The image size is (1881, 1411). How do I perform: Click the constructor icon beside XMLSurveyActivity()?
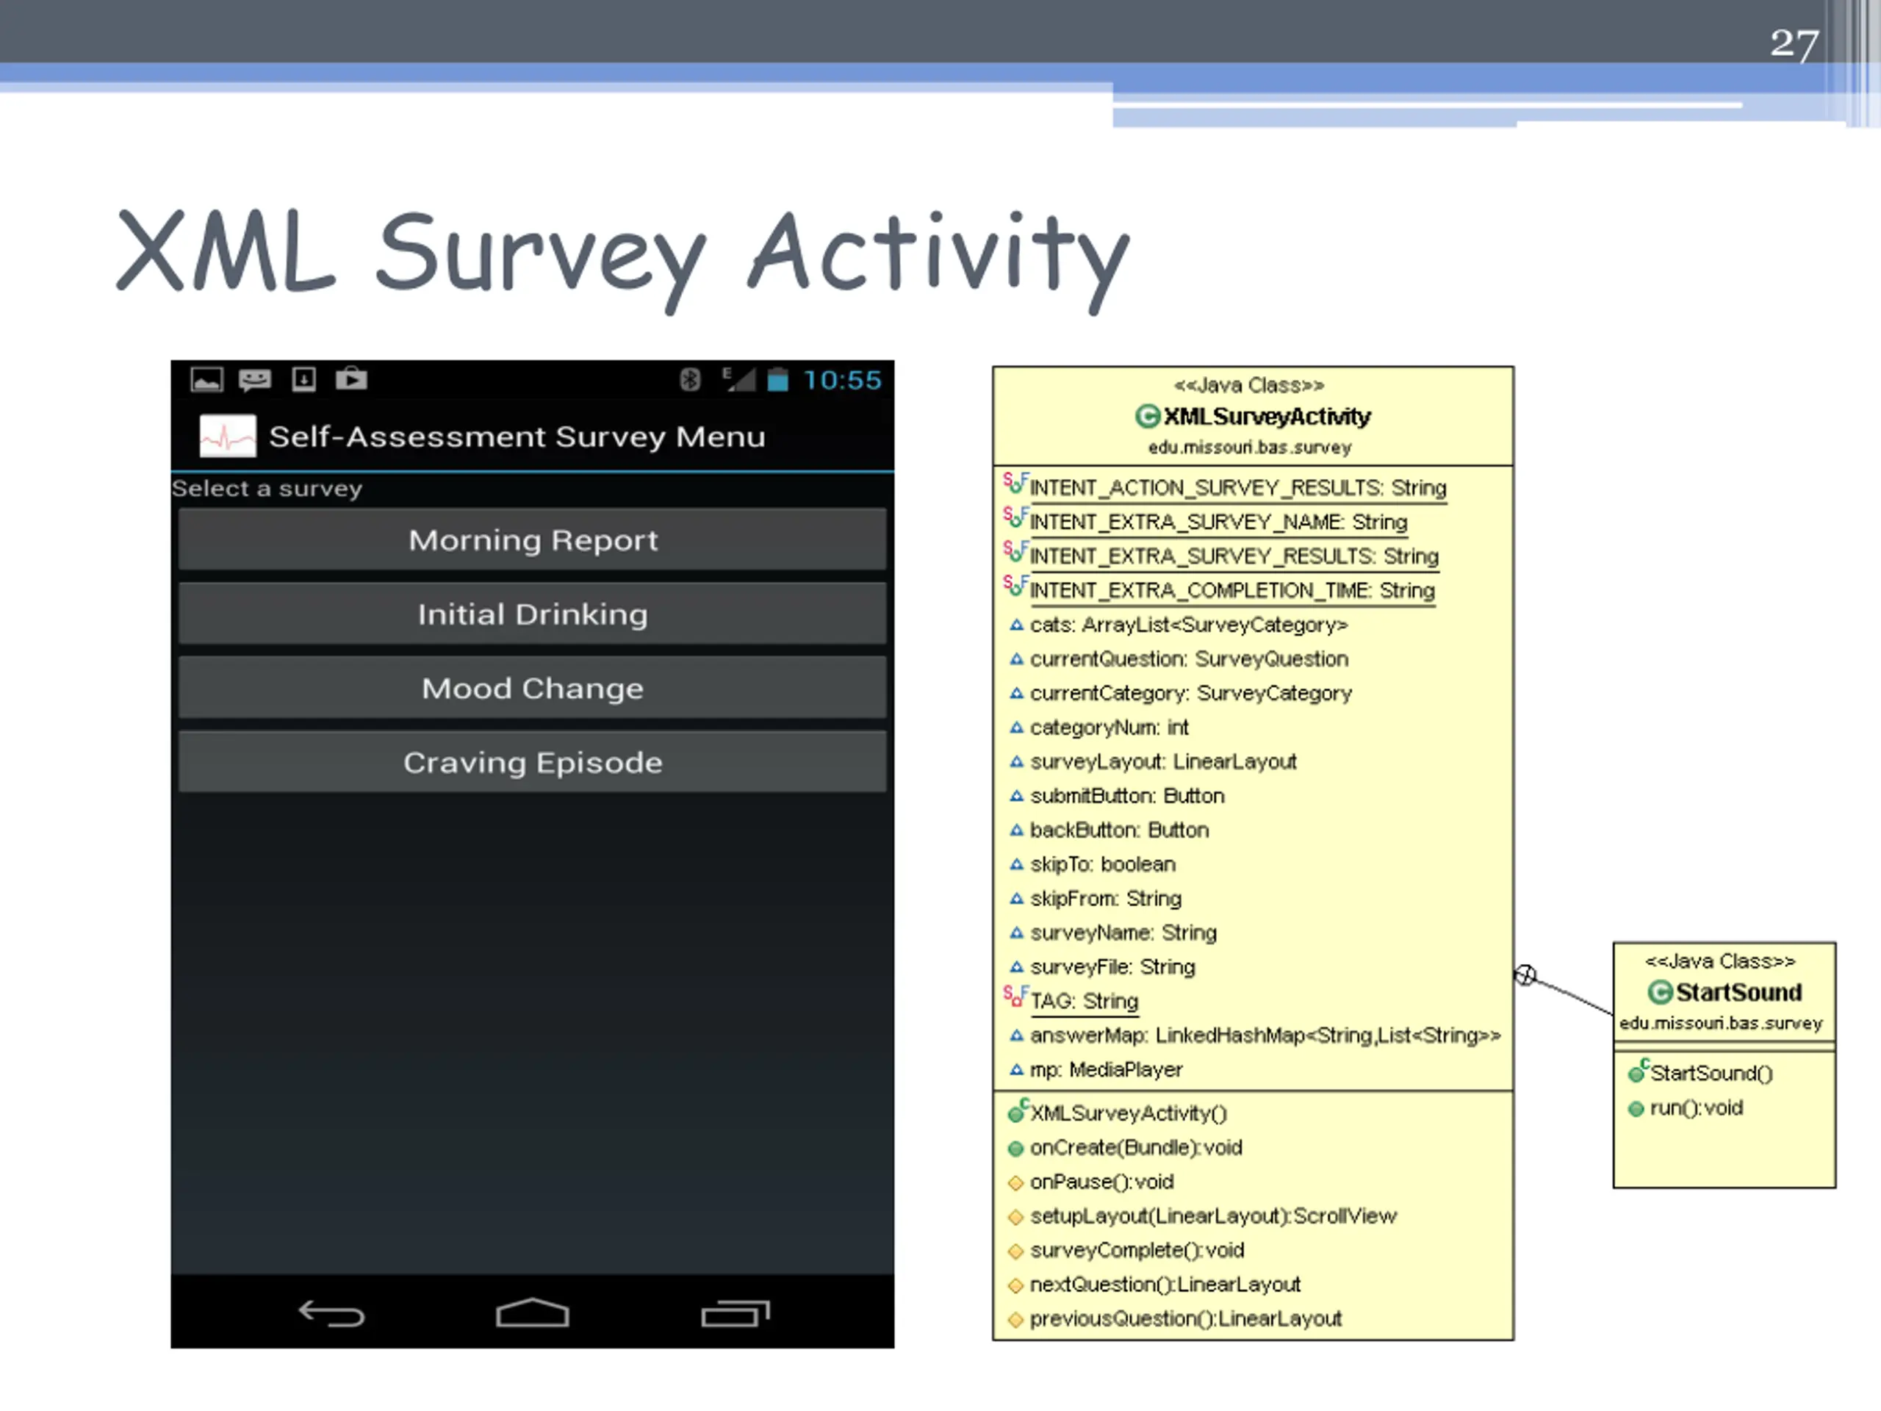pos(1017,1110)
